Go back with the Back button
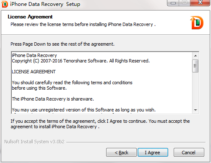Viewport: 211px width, 163px height. [x=121, y=153]
